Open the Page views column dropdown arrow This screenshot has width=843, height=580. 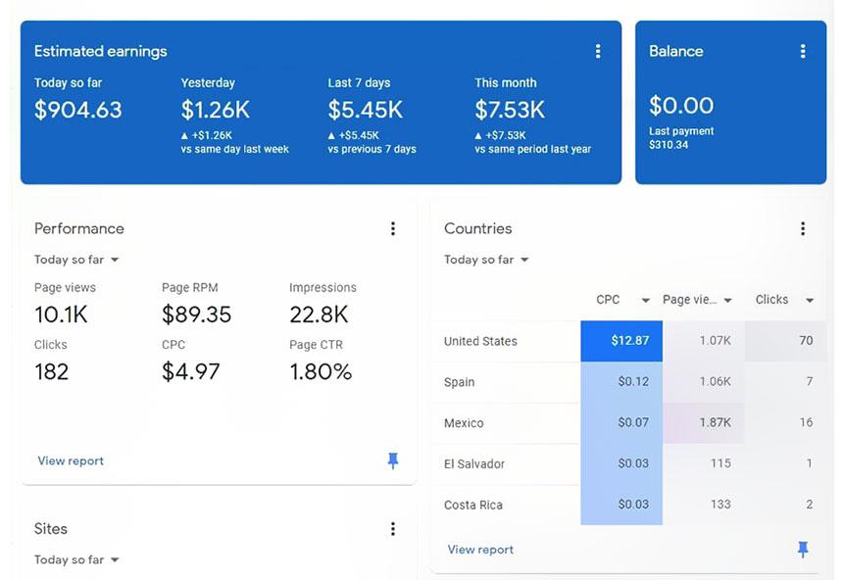(728, 301)
